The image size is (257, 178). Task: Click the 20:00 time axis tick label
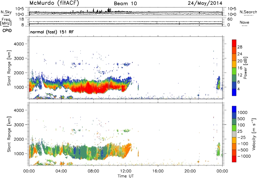click(190, 171)
